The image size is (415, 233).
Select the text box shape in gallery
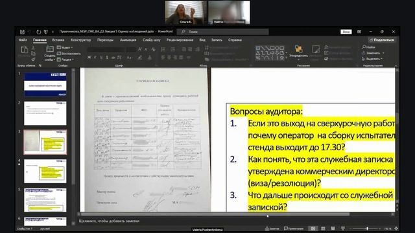(258, 48)
